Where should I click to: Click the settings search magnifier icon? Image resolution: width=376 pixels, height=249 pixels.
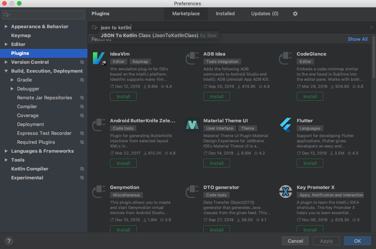click(7, 15)
